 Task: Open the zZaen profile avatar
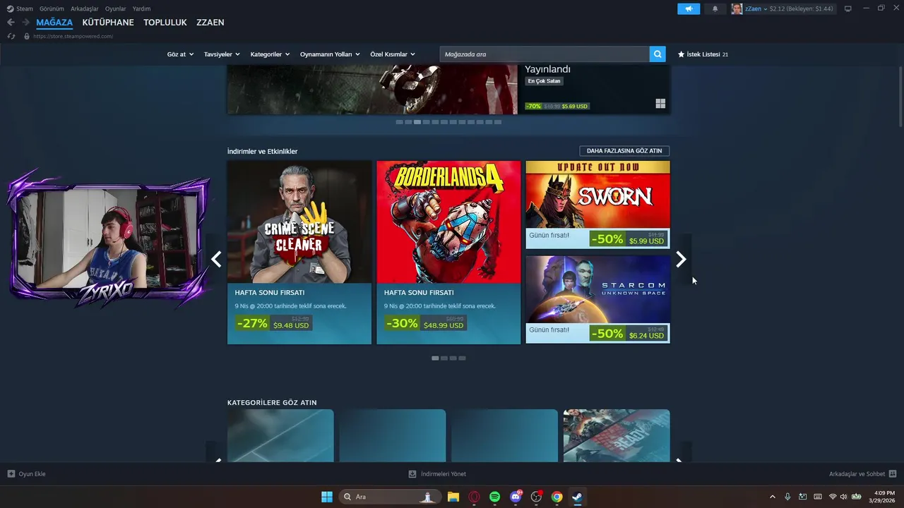pyautogui.click(x=737, y=8)
